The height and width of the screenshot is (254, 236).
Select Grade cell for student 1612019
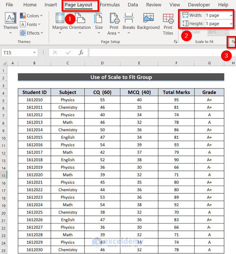209,168
